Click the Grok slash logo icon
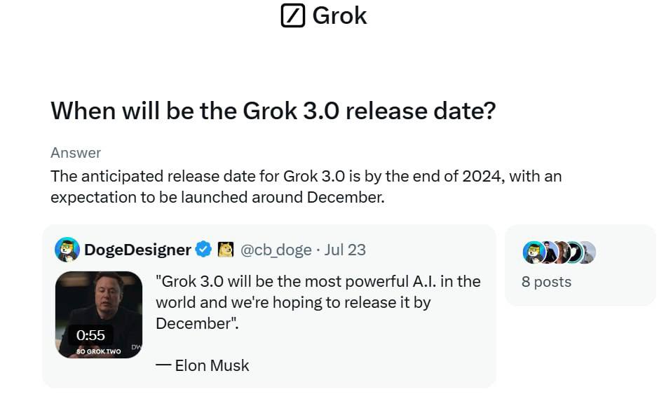This screenshot has width=659, height=406. pos(292,15)
